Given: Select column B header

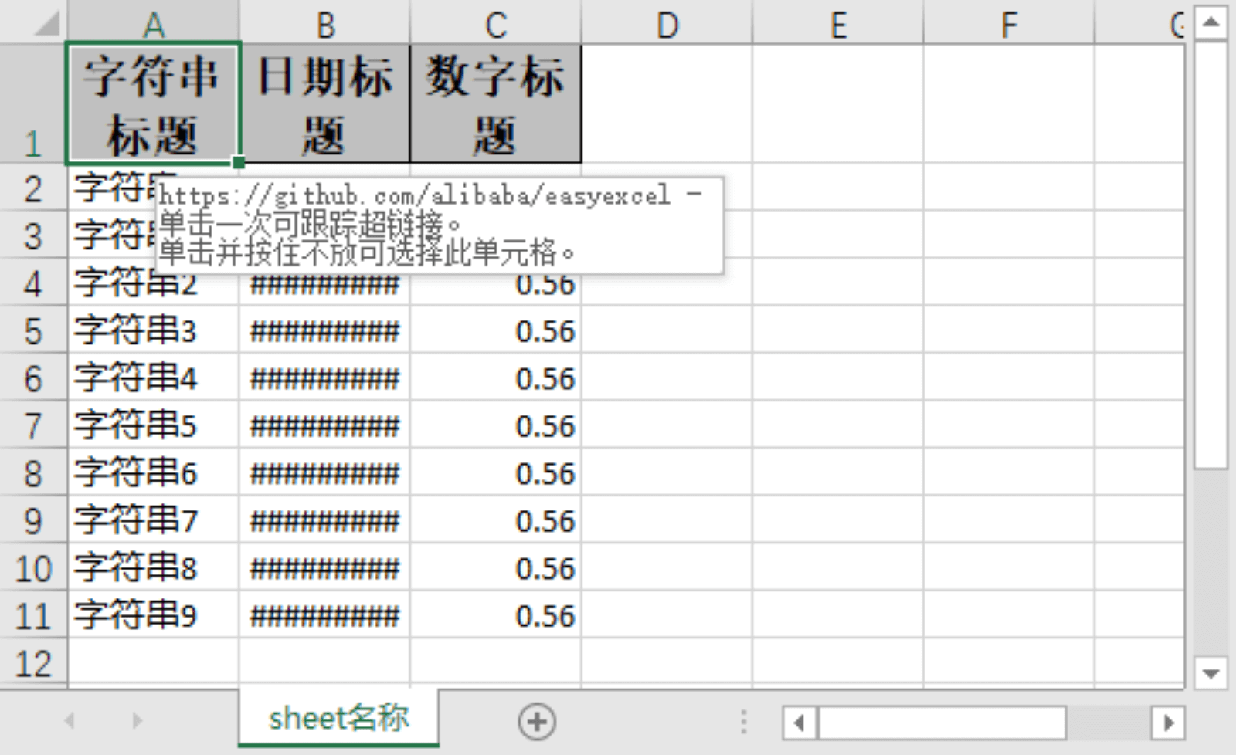Looking at the screenshot, I should click(x=324, y=25).
